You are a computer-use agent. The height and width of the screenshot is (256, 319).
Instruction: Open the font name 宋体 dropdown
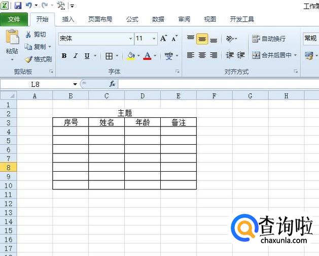coord(130,39)
